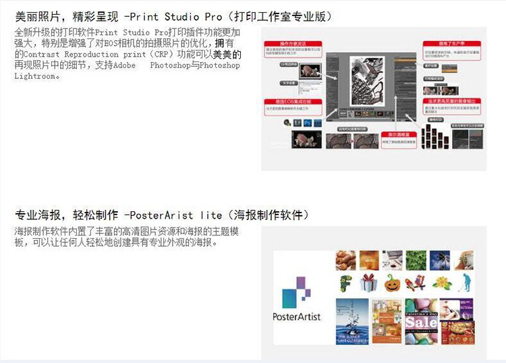Click the bread pastries photo thumbnail
506x363 pixels.
click(345, 260)
